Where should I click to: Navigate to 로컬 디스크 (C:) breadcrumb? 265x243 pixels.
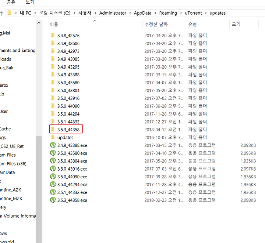point(55,13)
